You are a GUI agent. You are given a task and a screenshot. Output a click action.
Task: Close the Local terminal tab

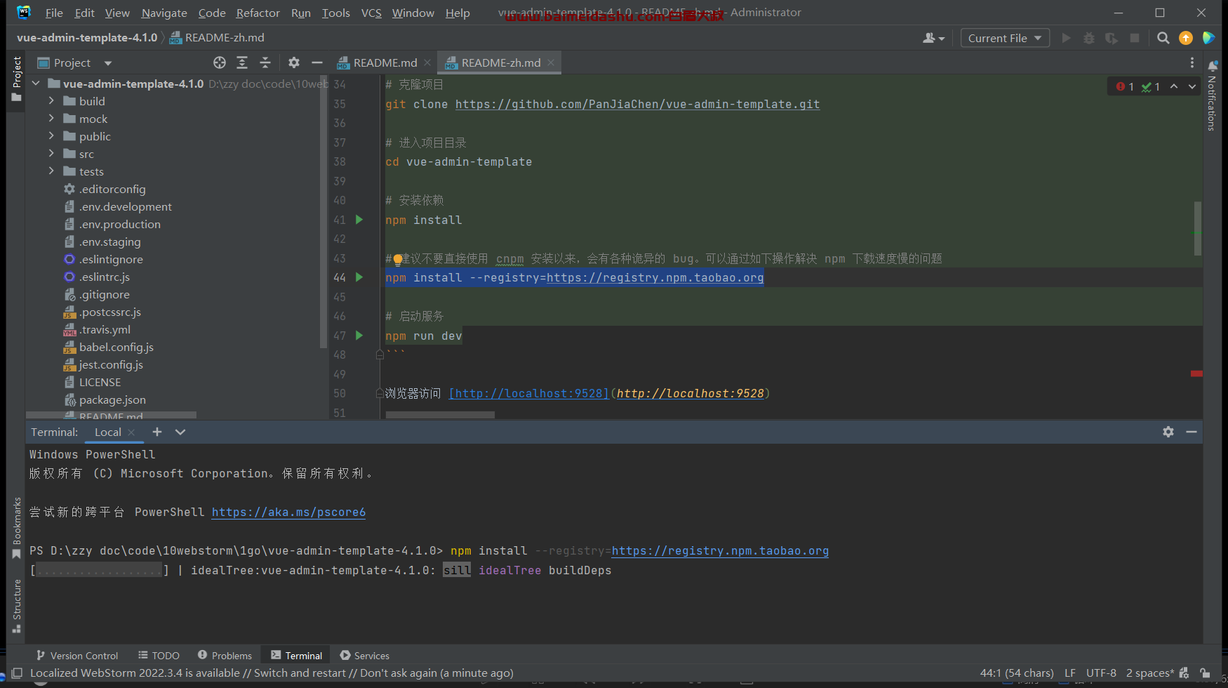(x=131, y=432)
